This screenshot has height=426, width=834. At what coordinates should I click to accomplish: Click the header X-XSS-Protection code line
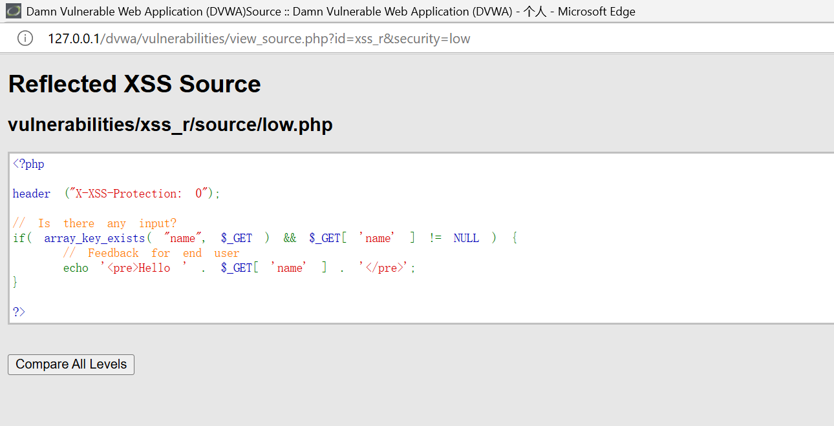(x=116, y=194)
